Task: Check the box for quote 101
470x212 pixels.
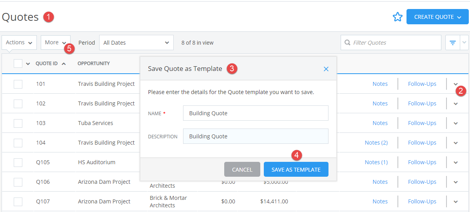Action: (18, 84)
